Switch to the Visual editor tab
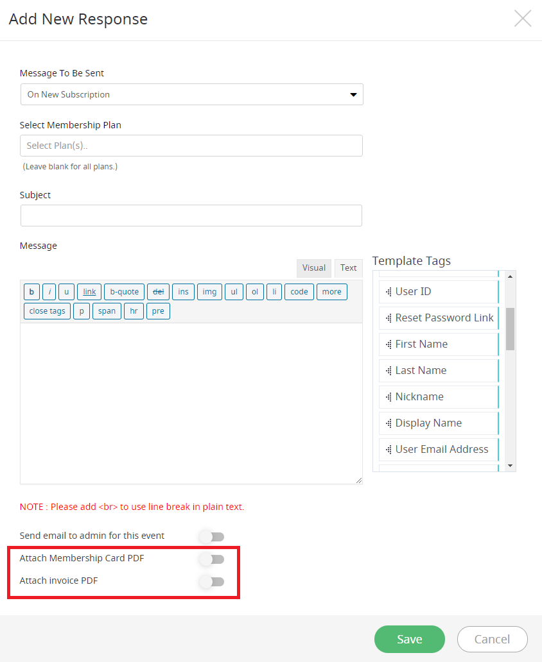 (x=313, y=268)
